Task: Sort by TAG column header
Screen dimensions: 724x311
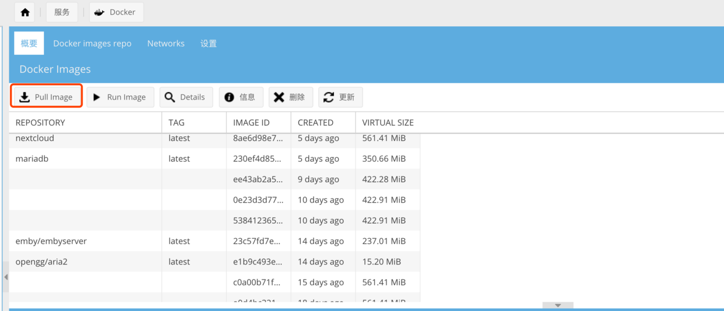Action: (194, 122)
